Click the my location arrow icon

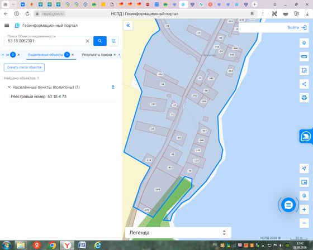coord(304,169)
